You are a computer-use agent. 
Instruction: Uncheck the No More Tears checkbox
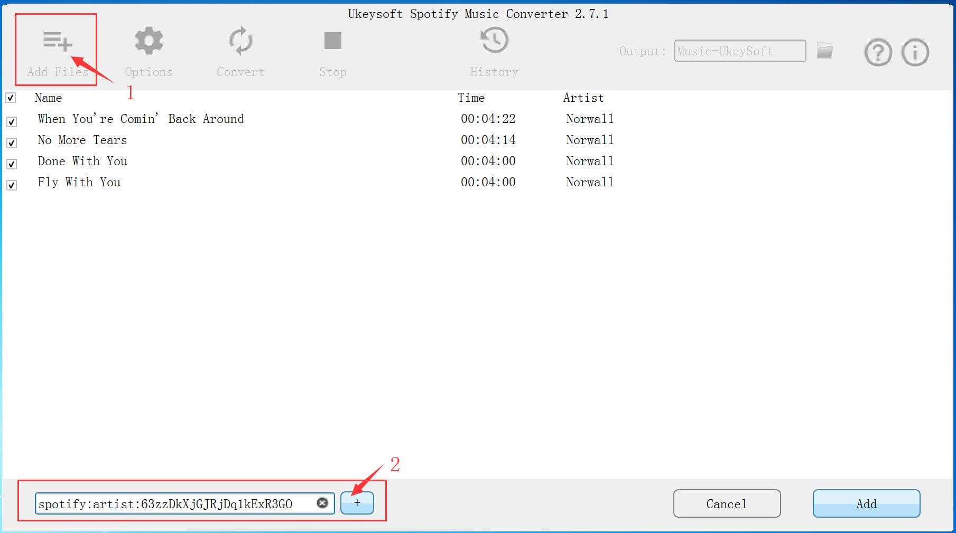click(x=12, y=143)
